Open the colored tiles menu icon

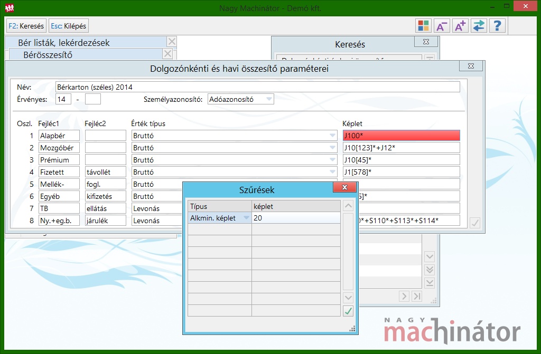pos(423,26)
